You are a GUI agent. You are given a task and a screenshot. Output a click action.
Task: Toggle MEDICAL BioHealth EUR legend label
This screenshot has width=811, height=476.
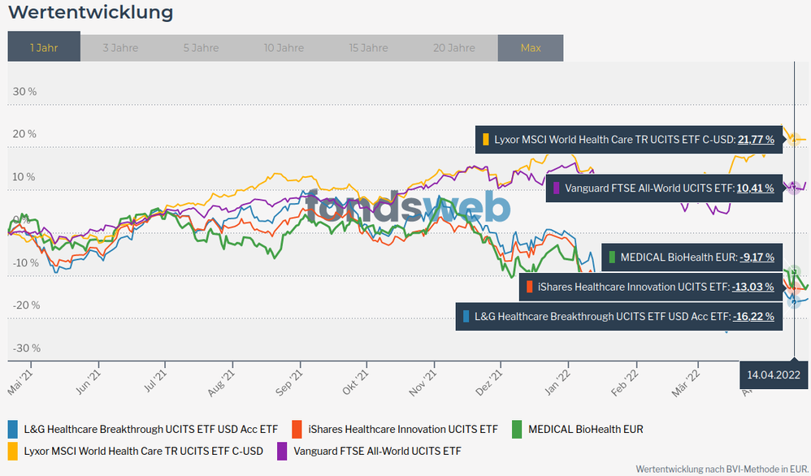pos(585,429)
